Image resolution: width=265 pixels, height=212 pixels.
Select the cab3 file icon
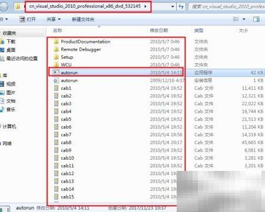(56, 103)
